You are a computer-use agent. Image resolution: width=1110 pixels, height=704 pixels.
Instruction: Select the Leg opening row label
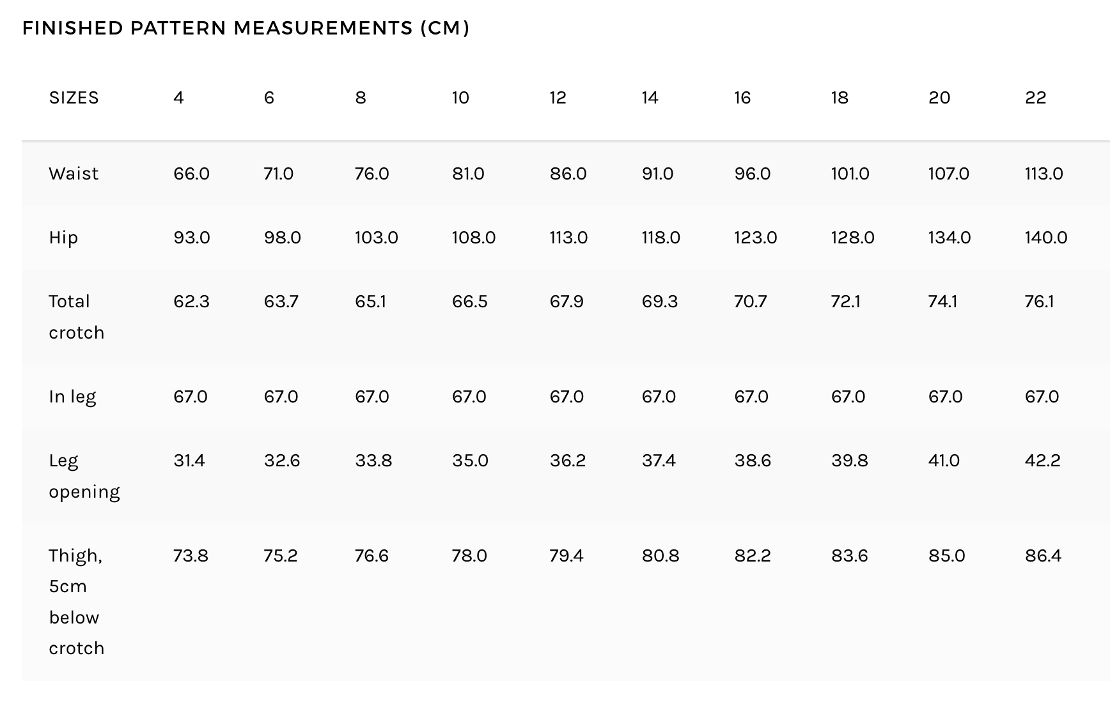[x=84, y=476]
